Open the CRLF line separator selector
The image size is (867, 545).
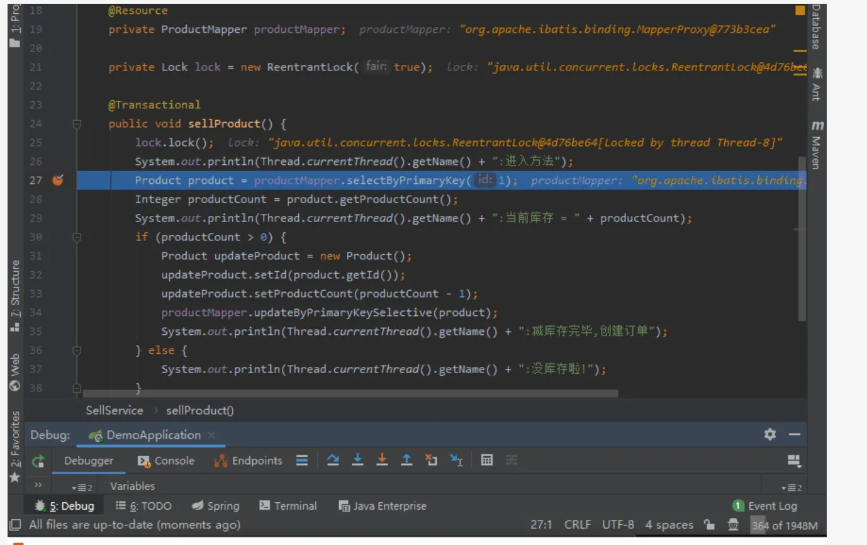click(578, 525)
